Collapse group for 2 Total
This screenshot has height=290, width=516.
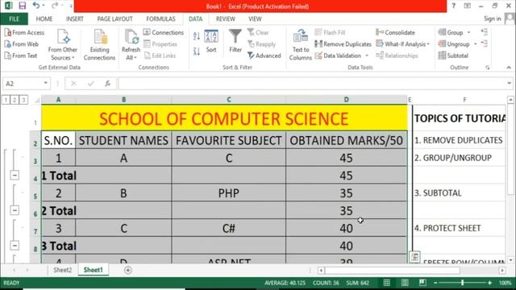point(15,210)
